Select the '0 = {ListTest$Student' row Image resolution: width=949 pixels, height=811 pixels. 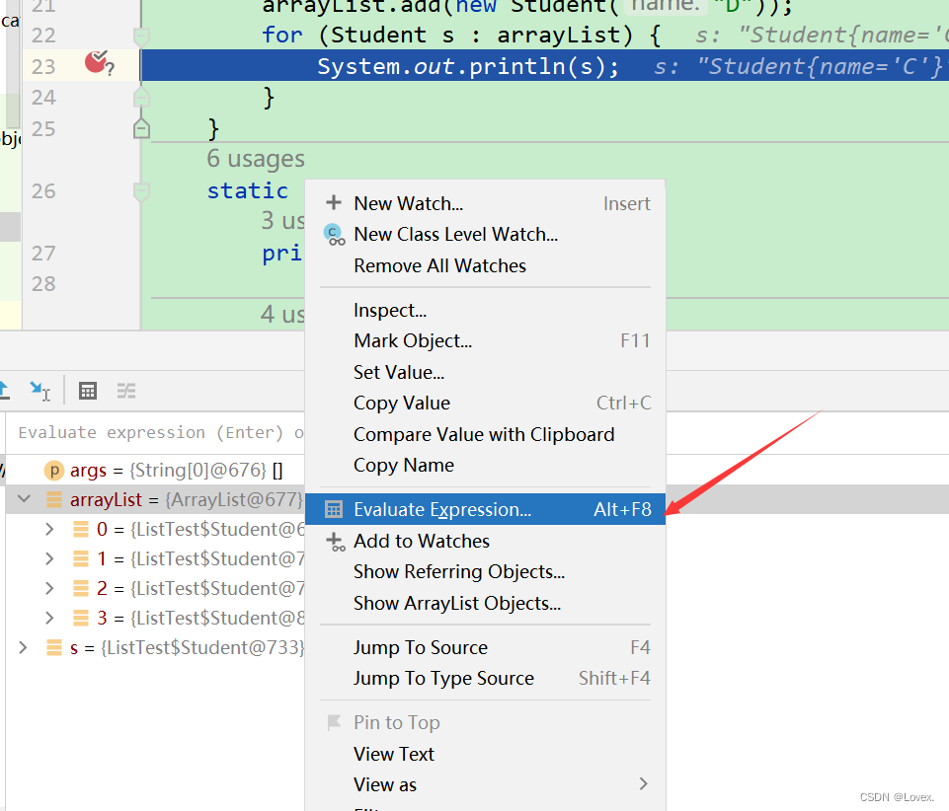coord(156,529)
